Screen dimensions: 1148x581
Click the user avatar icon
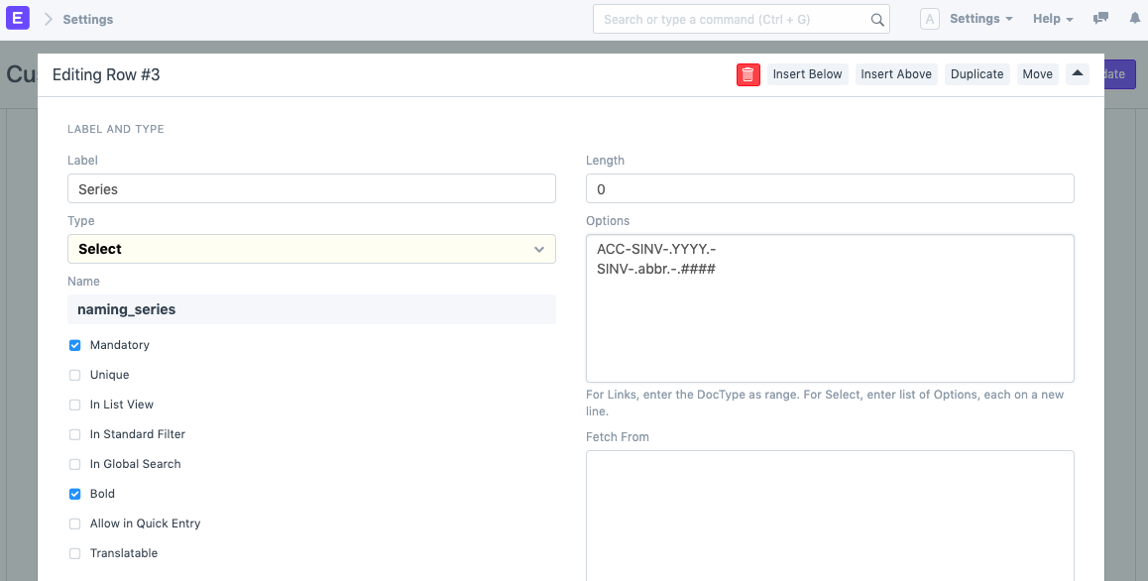pos(929,19)
